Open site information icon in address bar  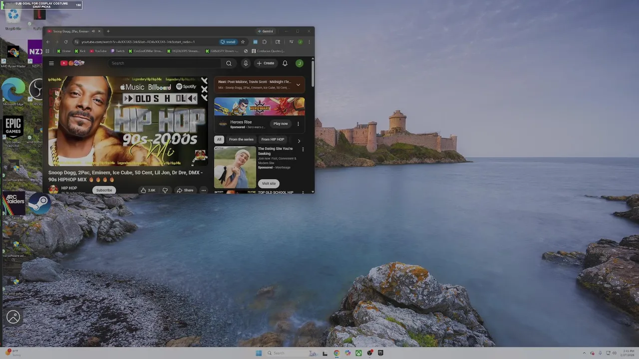pyautogui.click(x=76, y=42)
